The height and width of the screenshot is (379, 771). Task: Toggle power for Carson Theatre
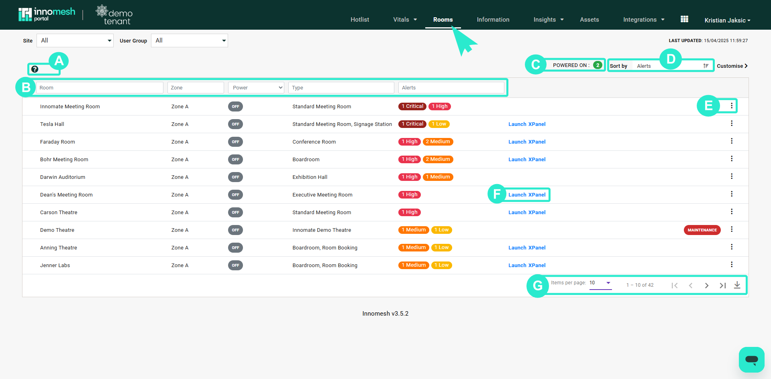point(235,213)
